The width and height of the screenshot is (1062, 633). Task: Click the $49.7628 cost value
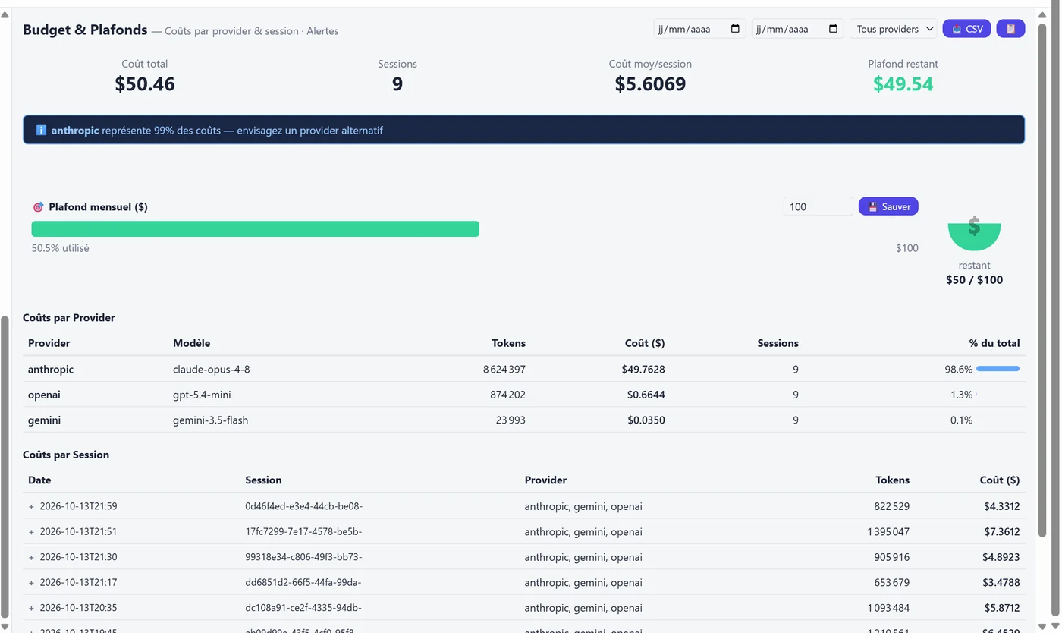coord(643,370)
